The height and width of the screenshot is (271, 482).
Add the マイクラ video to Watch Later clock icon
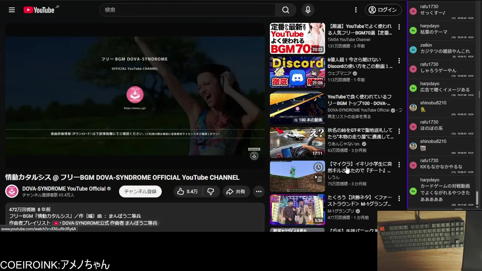point(319,167)
